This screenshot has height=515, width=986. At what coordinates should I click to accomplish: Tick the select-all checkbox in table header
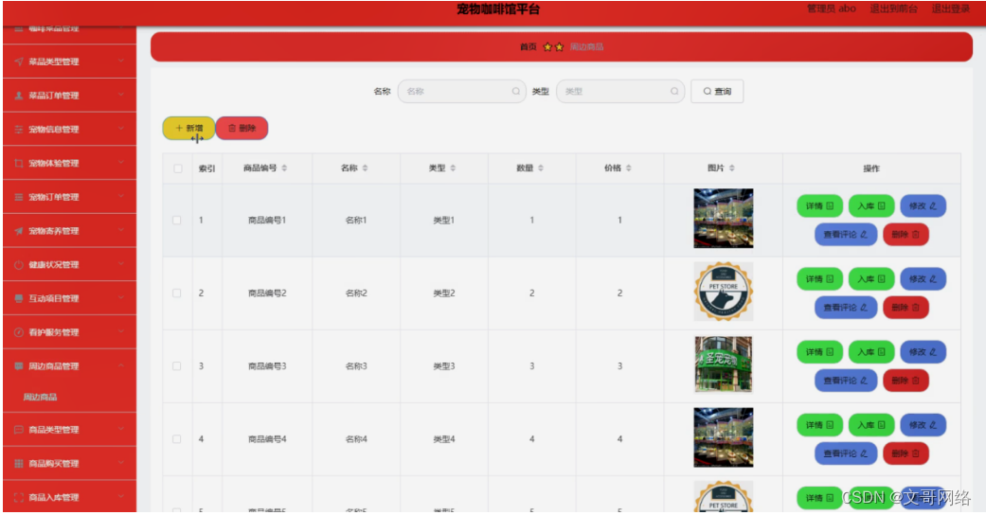177,169
